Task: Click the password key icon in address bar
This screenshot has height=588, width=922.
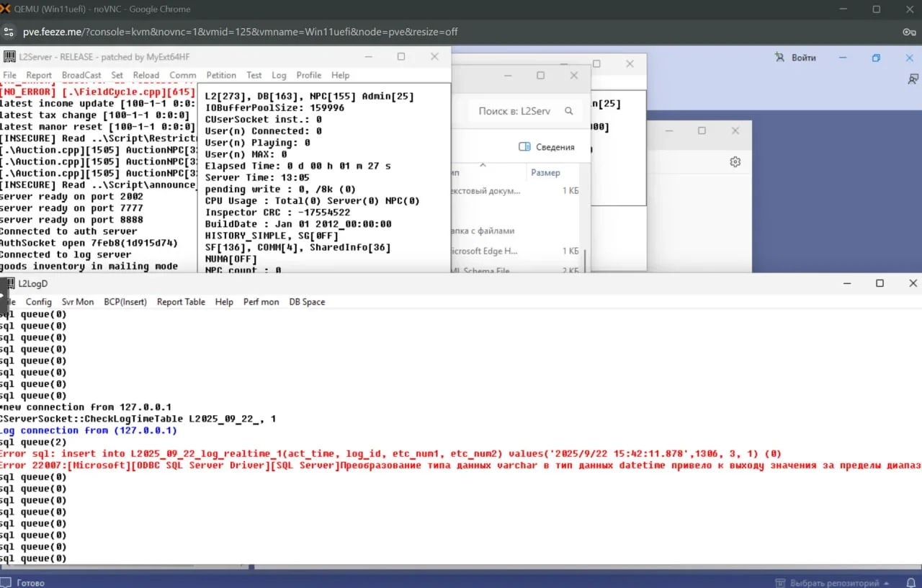Action: (909, 32)
